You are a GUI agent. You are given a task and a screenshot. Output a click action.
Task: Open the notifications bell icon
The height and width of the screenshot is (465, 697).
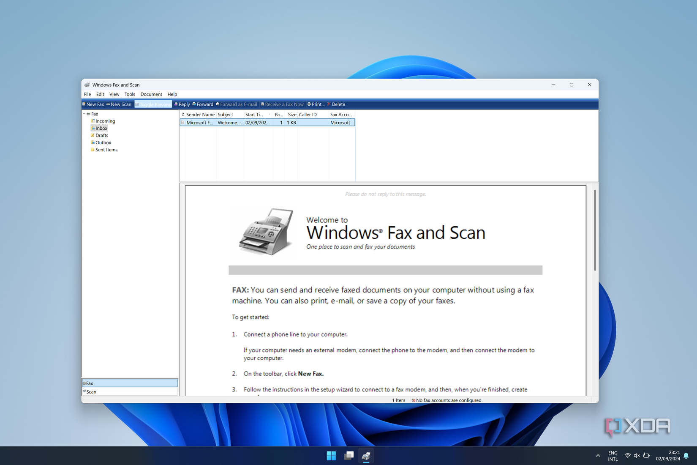pos(686,456)
